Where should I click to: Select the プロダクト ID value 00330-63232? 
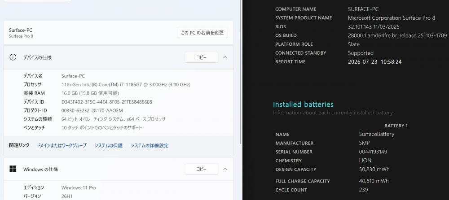pos(92,110)
